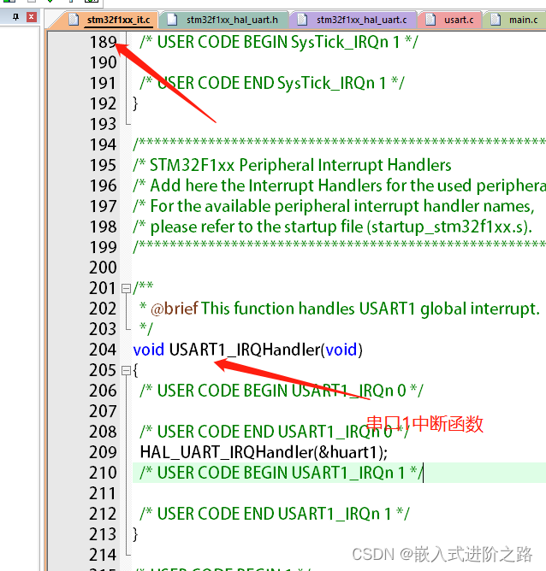Click line number 189 in the gutter
Image resolution: width=546 pixels, height=571 pixels.
click(x=104, y=42)
